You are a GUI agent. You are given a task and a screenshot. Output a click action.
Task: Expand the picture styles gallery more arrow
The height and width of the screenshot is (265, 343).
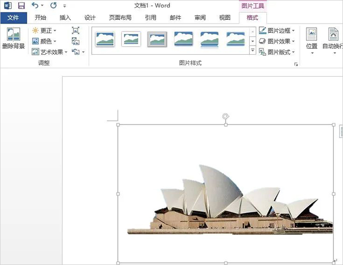click(252, 51)
